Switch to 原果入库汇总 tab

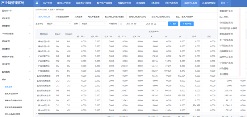point(44,17)
